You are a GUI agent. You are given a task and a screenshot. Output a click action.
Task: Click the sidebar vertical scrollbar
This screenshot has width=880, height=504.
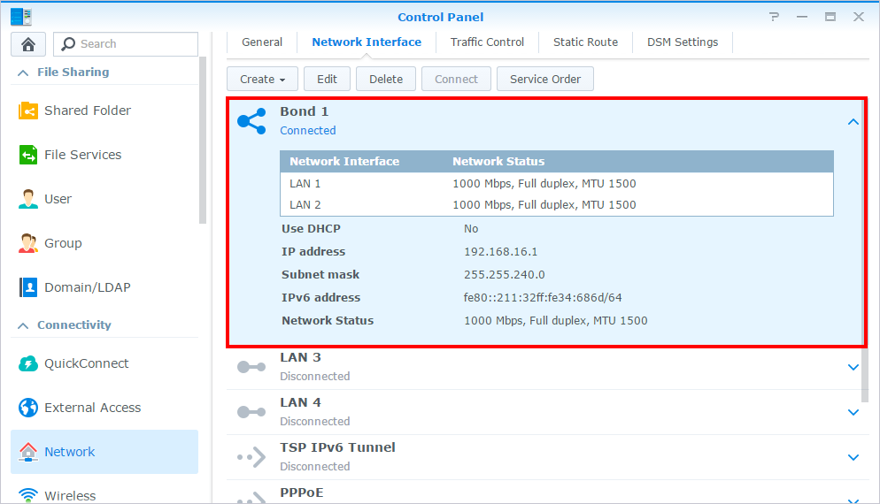click(203, 141)
